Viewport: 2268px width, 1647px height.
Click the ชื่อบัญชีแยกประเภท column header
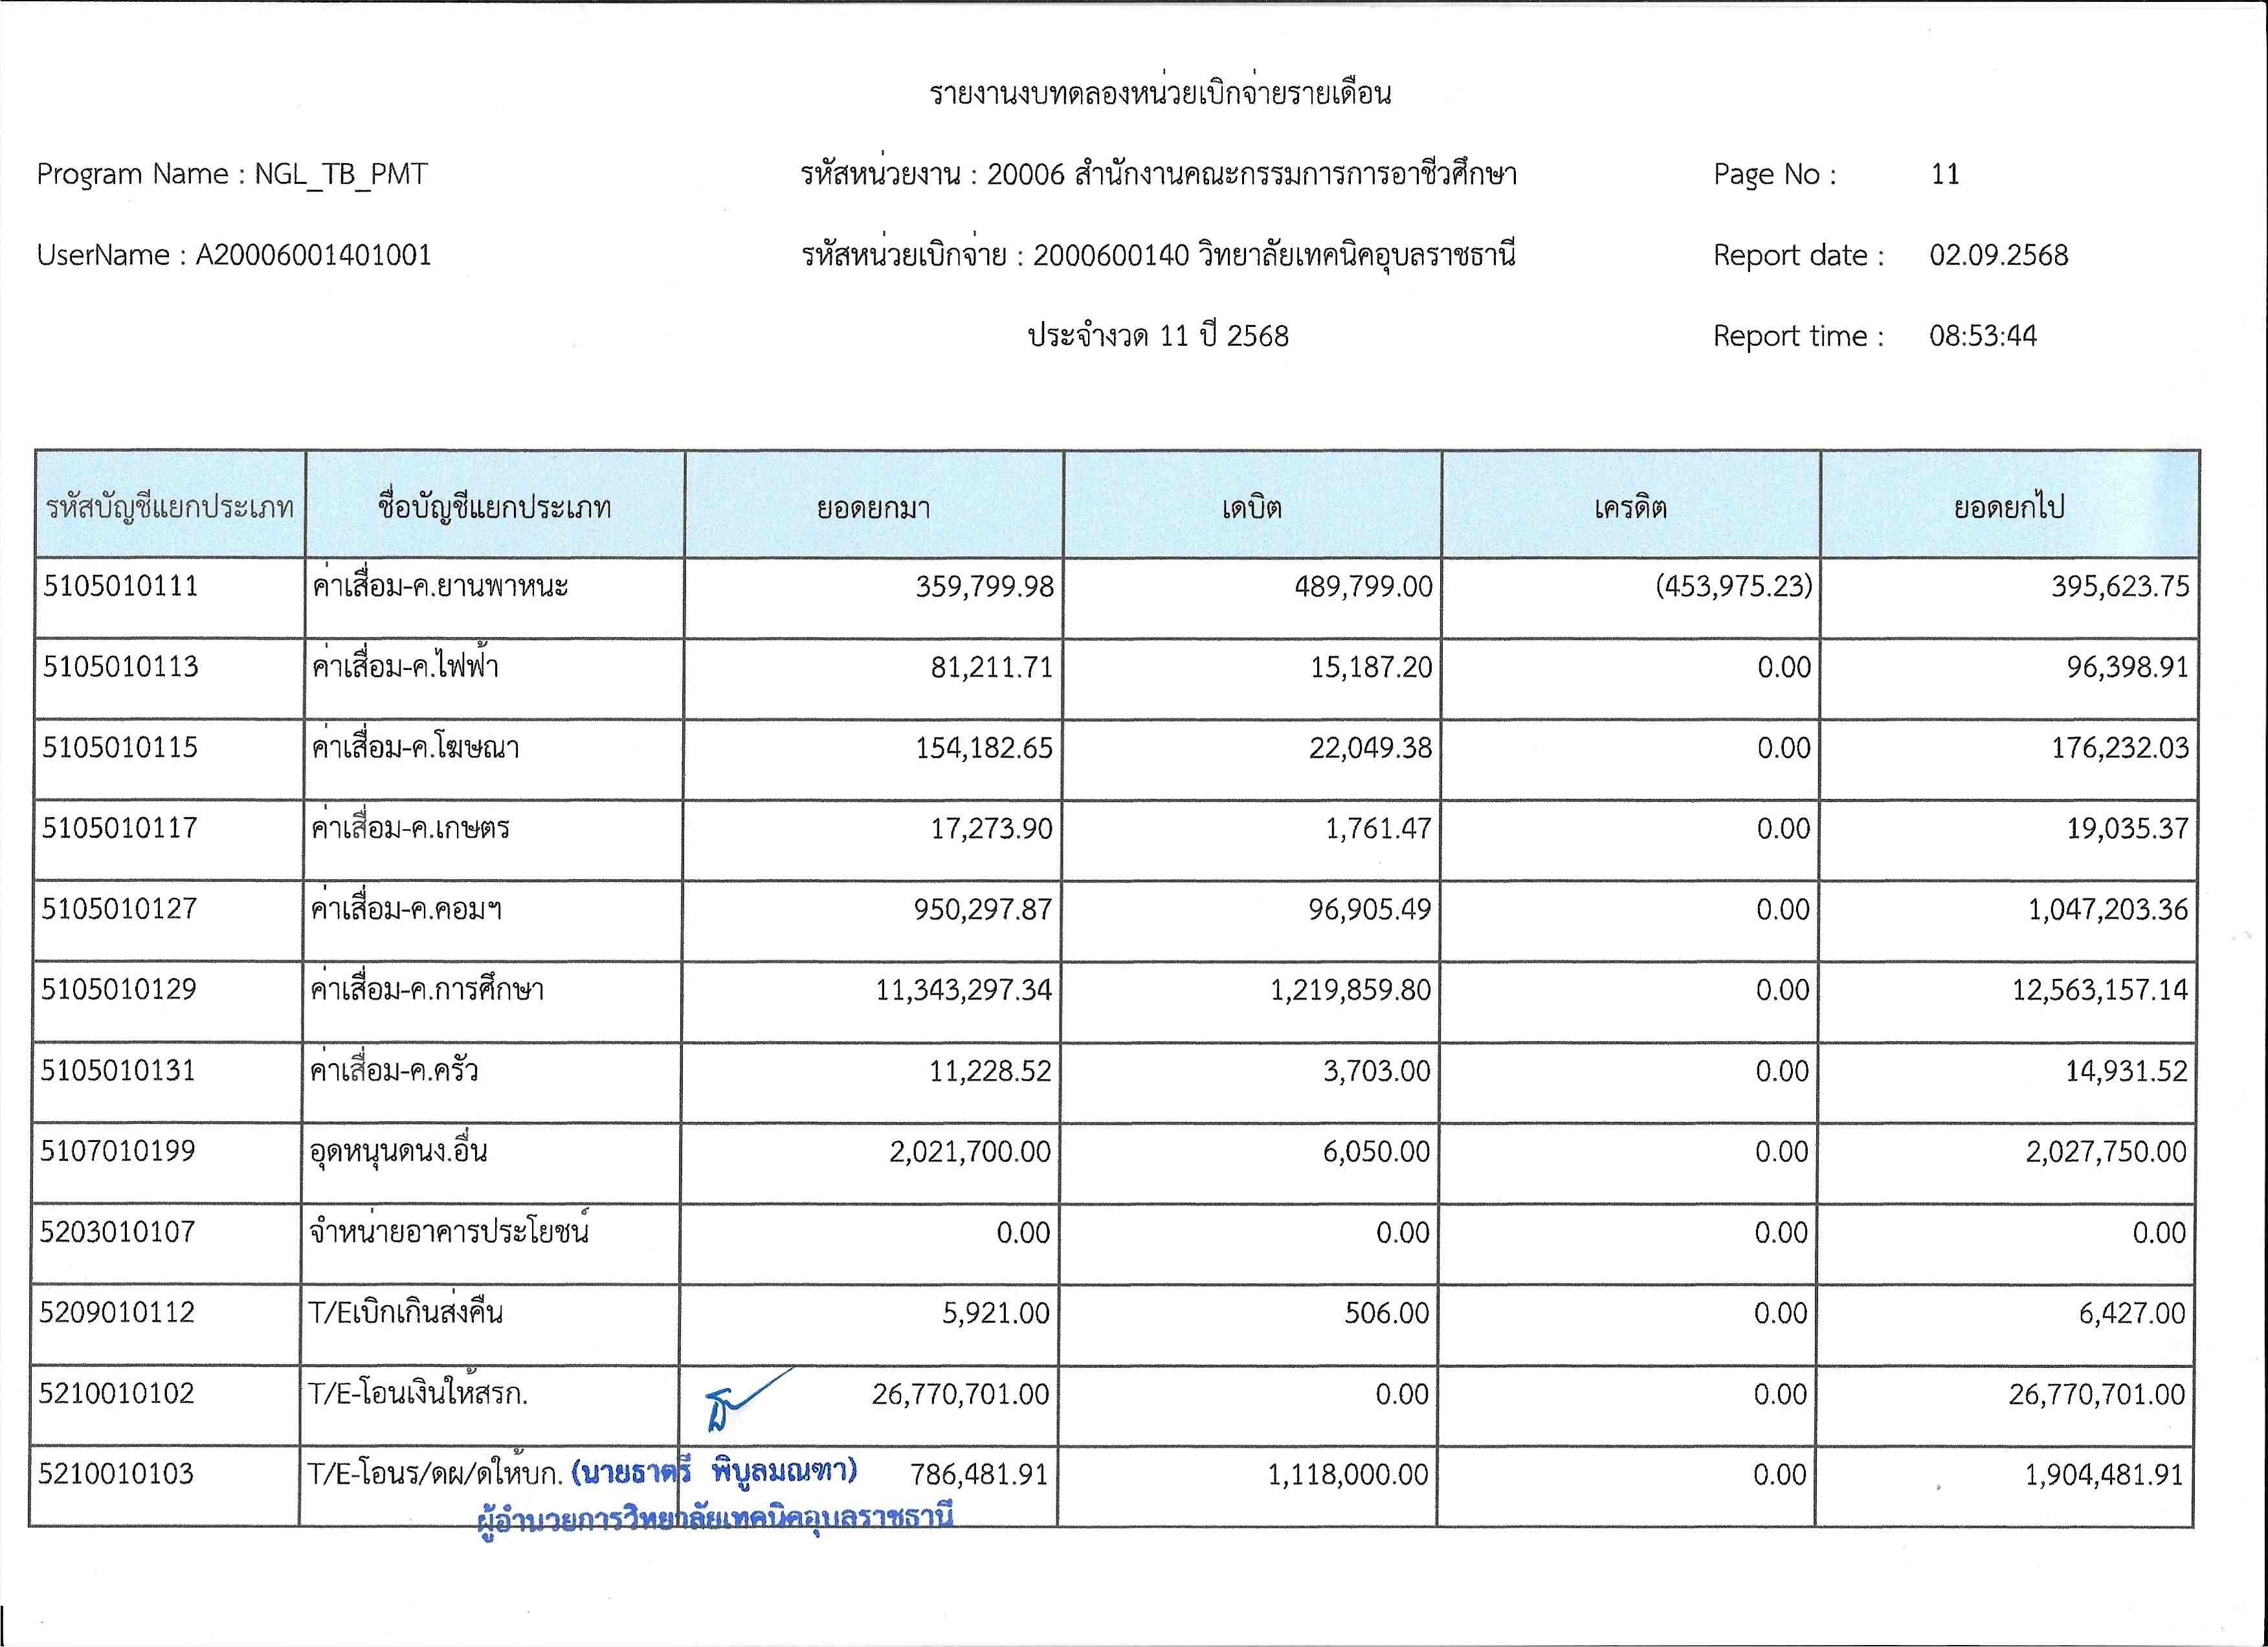point(494,507)
